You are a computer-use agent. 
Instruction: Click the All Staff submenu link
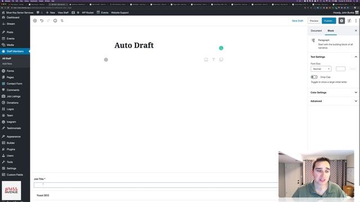coord(7,58)
